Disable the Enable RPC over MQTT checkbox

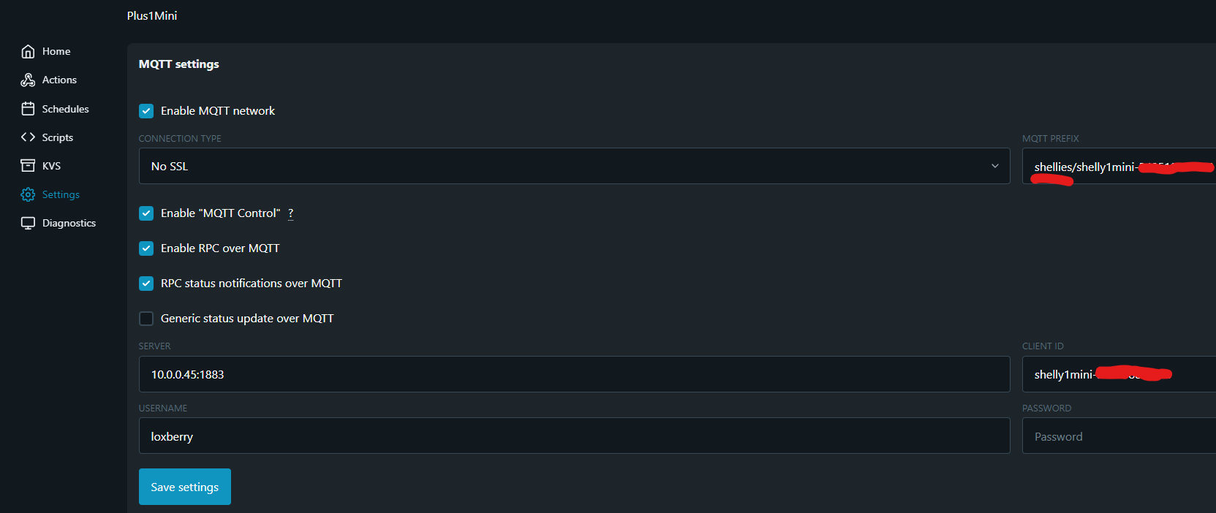146,248
